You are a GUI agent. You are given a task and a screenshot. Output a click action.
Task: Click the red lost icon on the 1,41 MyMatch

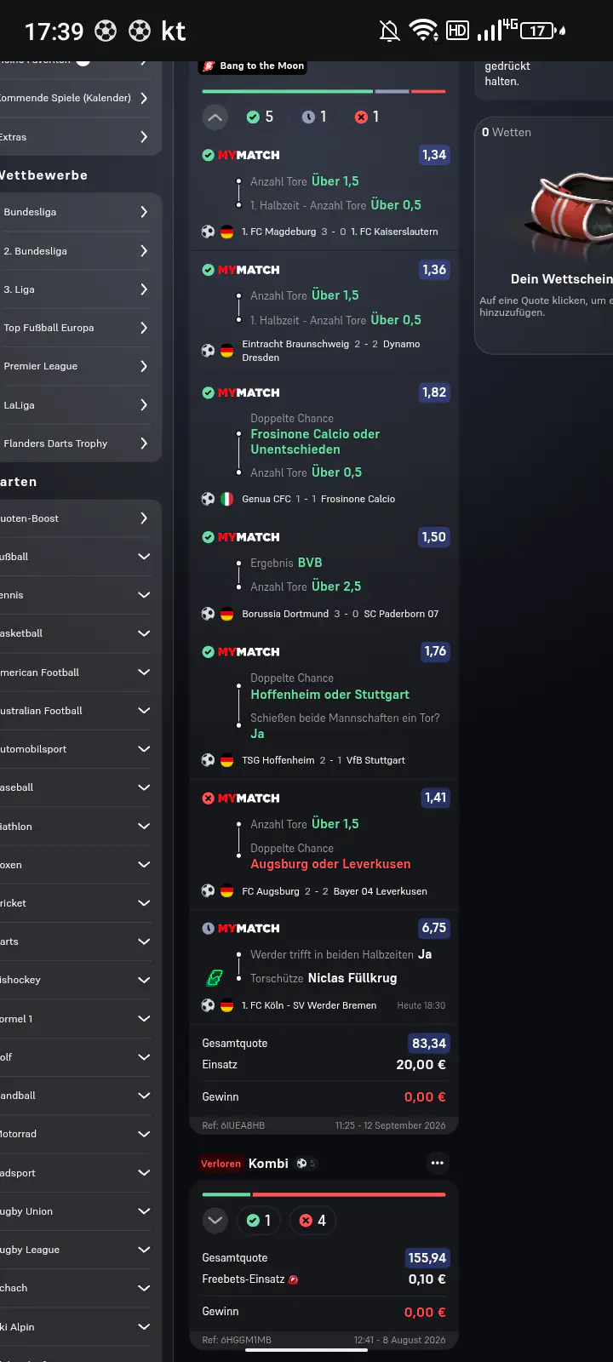coord(208,798)
